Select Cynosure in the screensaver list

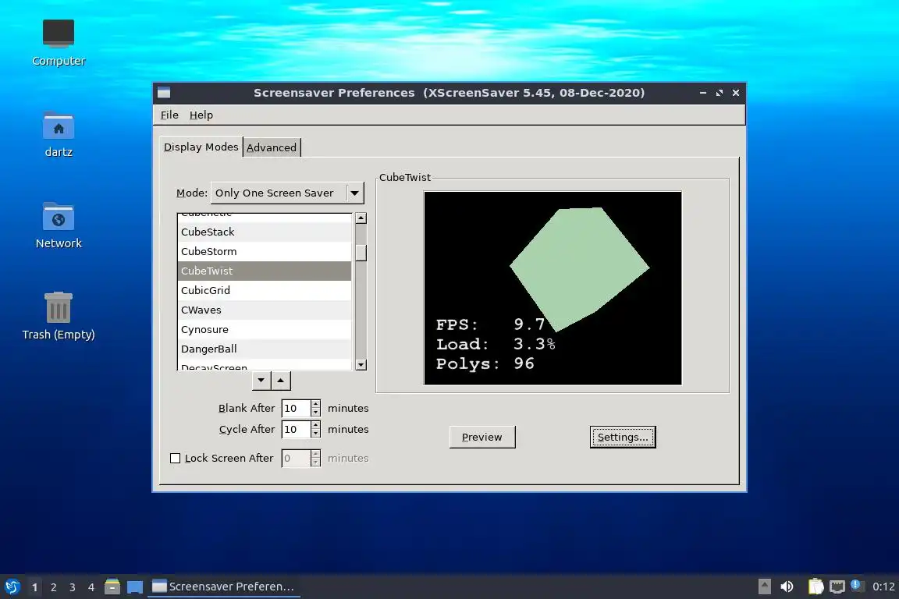pos(265,330)
